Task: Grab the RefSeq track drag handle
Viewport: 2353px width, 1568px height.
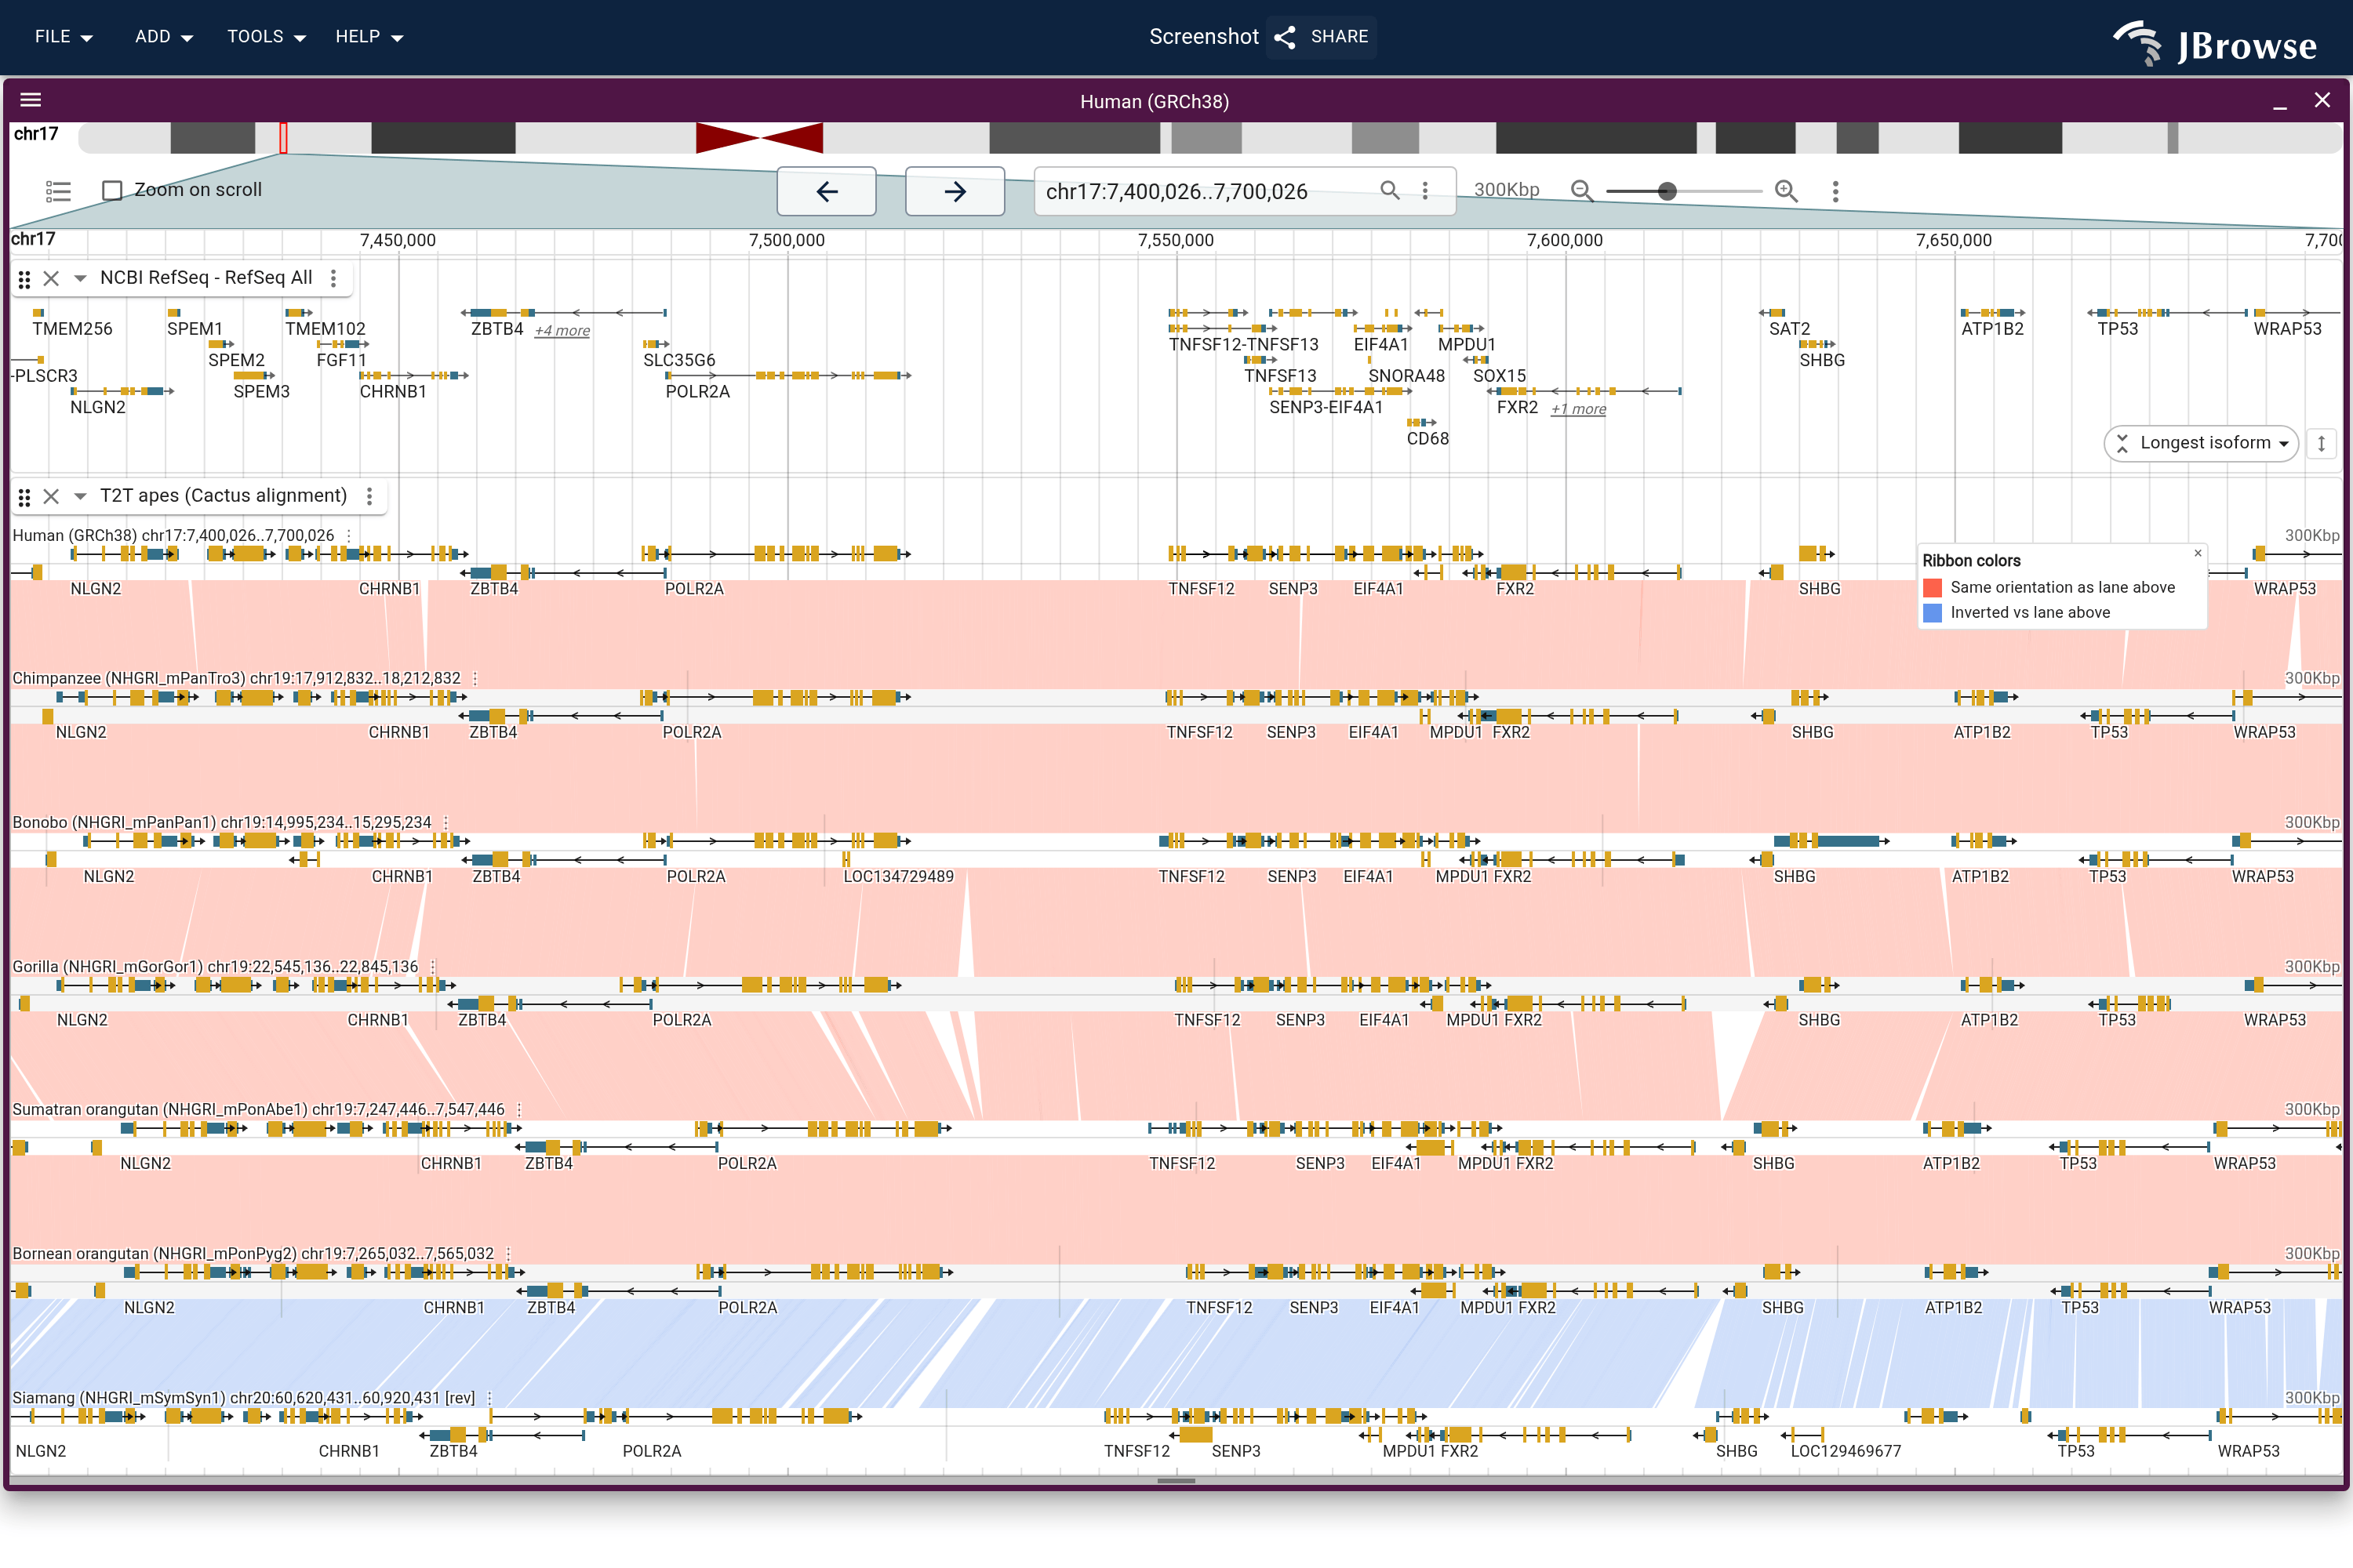Action: click(24, 279)
